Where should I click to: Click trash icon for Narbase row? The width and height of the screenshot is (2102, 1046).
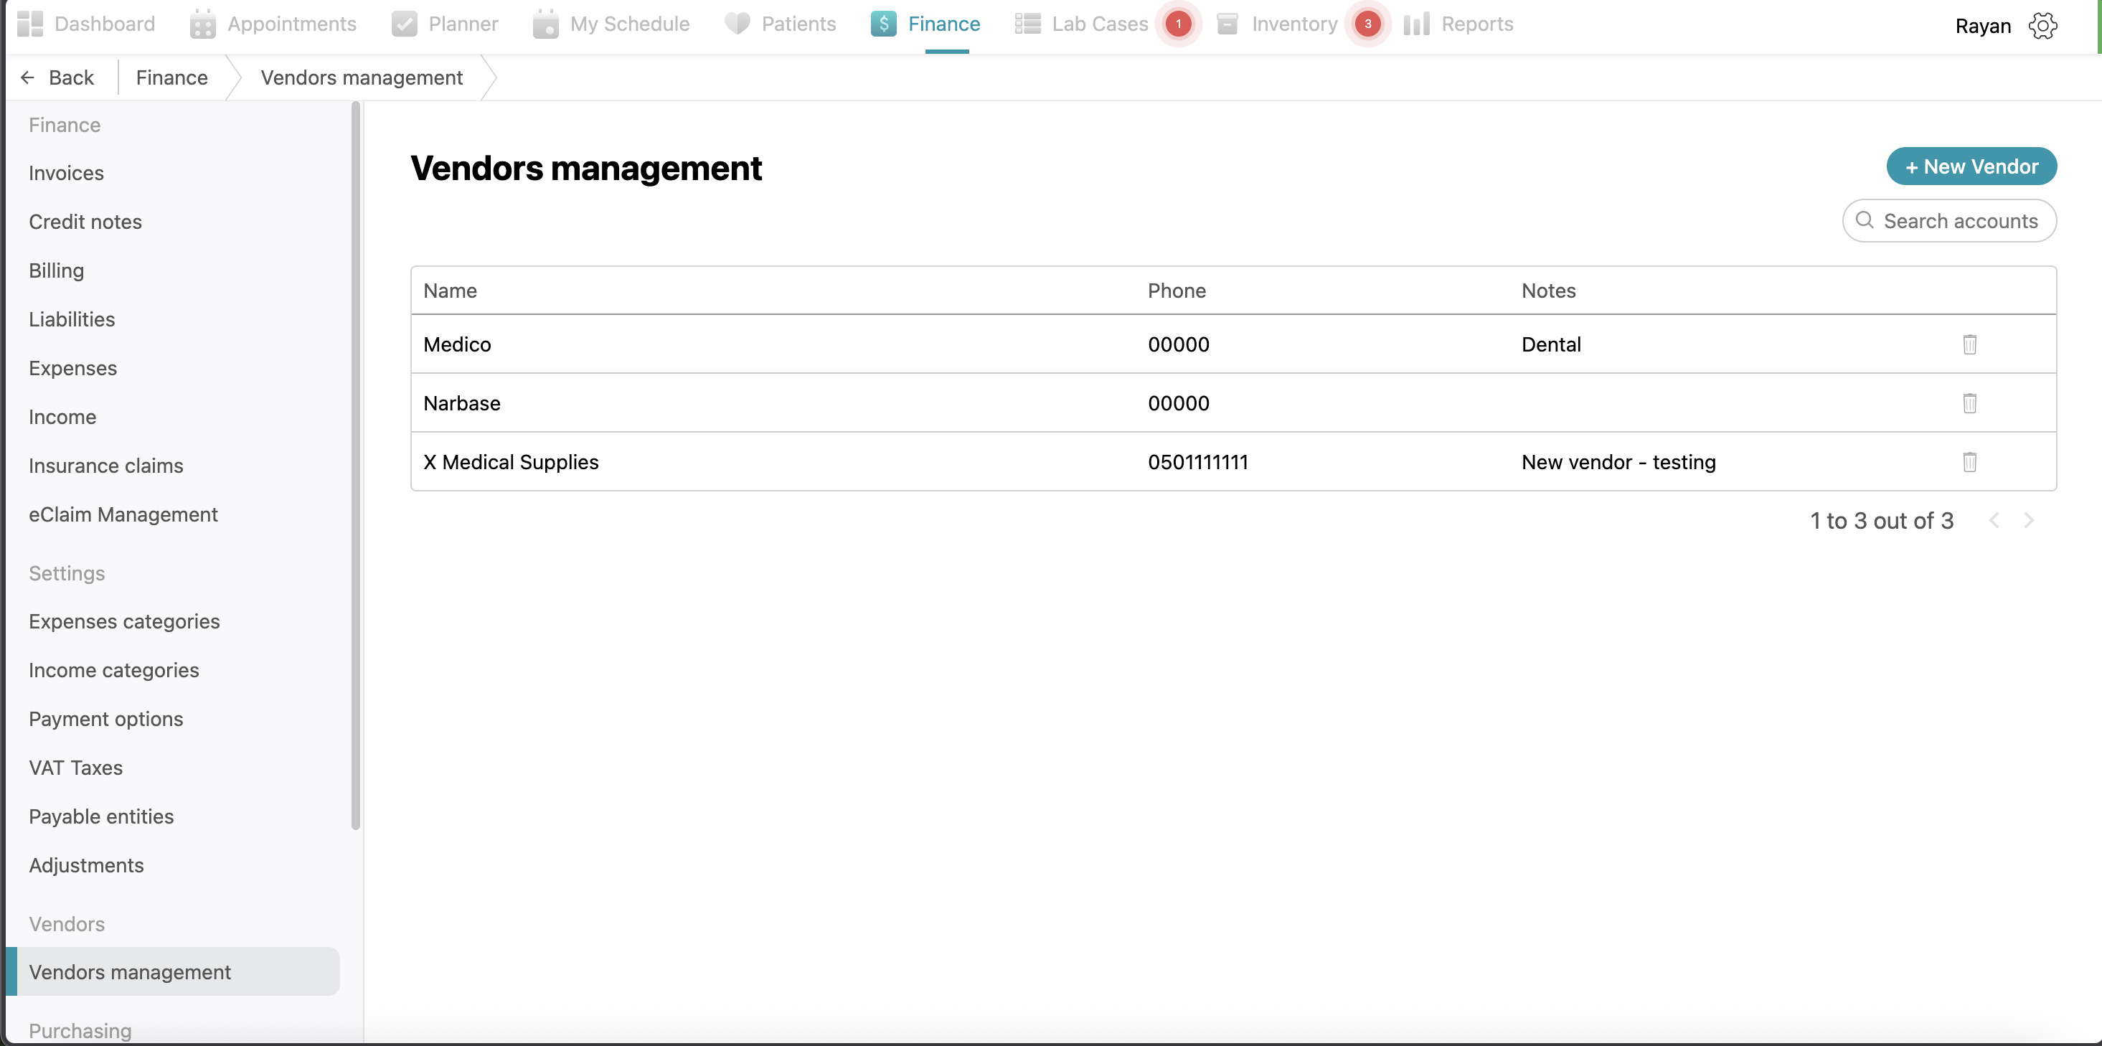click(x=1969, y=403)
